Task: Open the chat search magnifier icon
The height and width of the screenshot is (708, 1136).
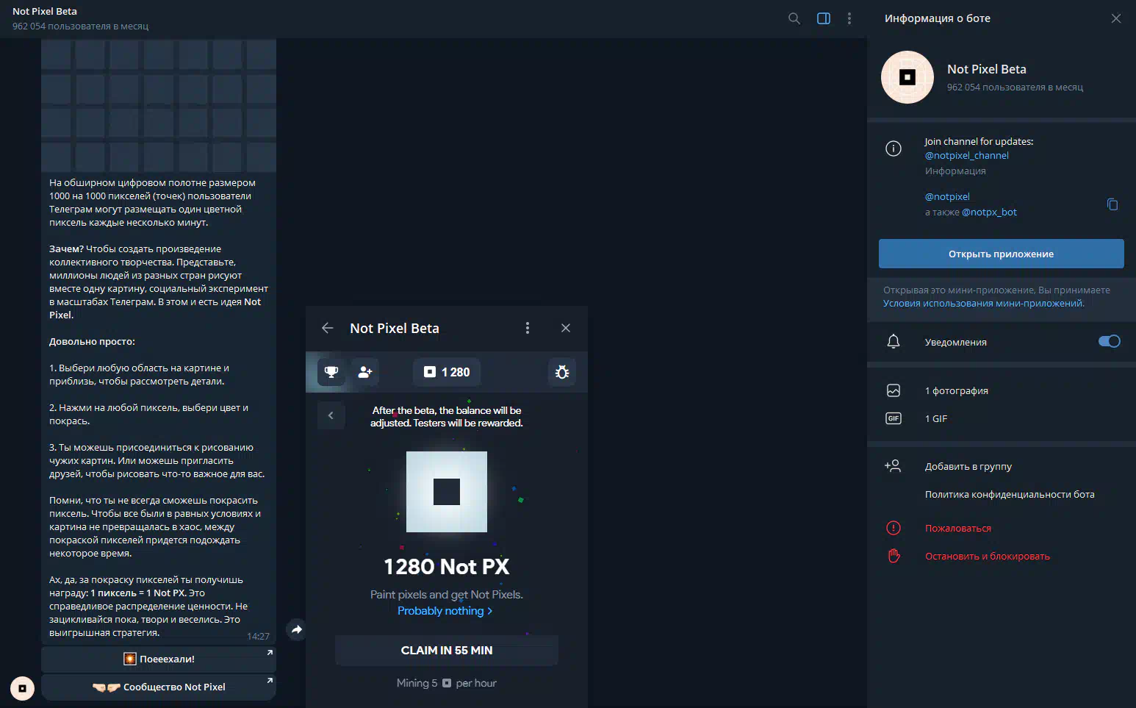Action: click(794, 18)
